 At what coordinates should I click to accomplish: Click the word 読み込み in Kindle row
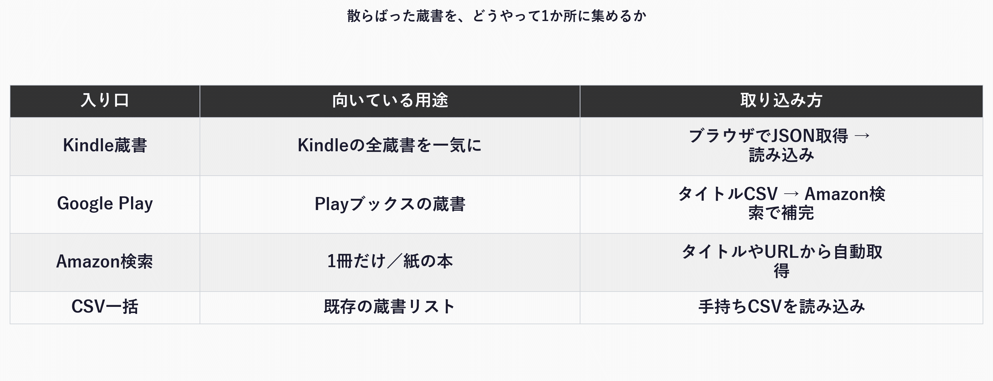tap(781, 156)
